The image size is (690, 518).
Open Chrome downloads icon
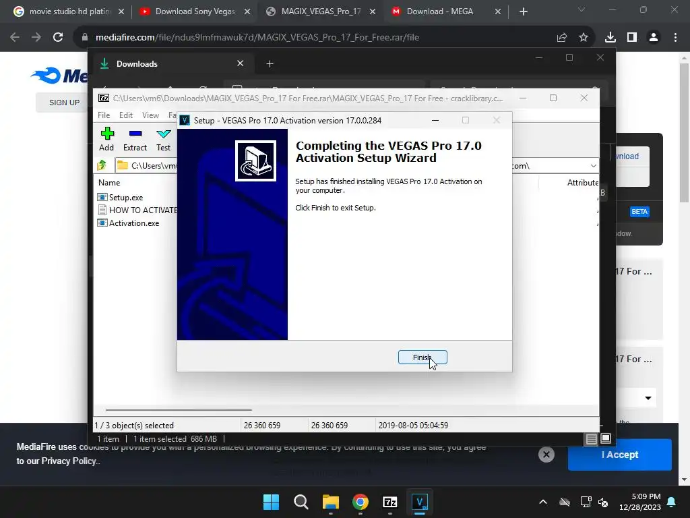click(x=610, y=38)
